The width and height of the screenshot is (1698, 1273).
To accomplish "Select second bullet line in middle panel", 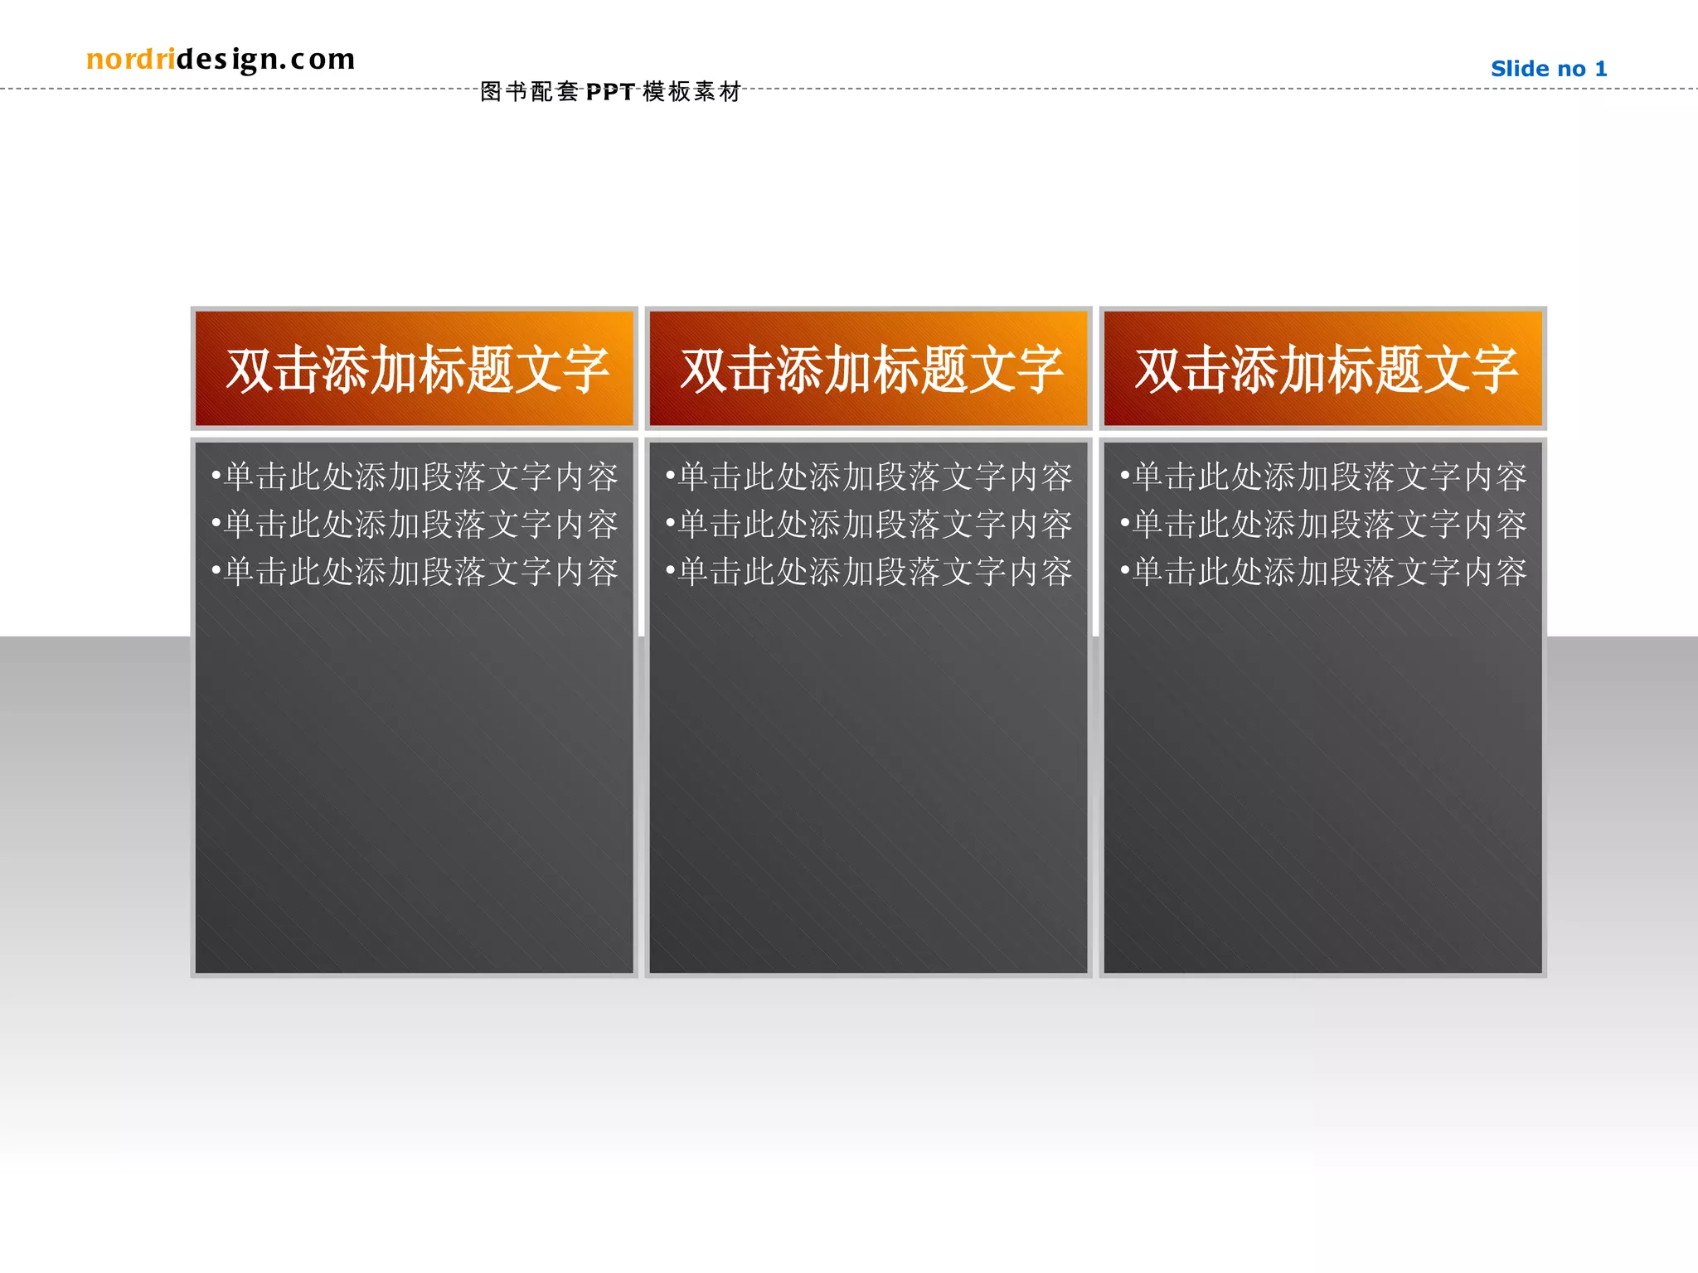I will coord(868,525).
